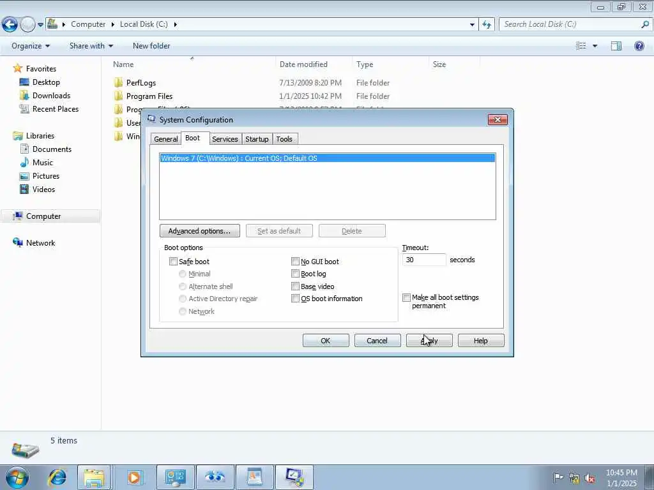The image size is (654, 490).
Task: Click the Apply button
Action: 429,341
